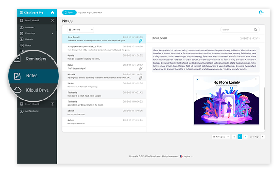Open the All Time date filter dropdown
Screen dimensions: 279x174
(81, 30)
